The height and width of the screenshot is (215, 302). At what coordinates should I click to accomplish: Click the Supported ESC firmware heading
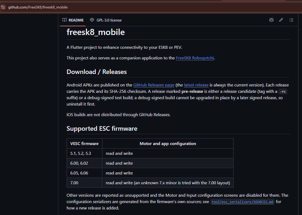coord(102,129)
